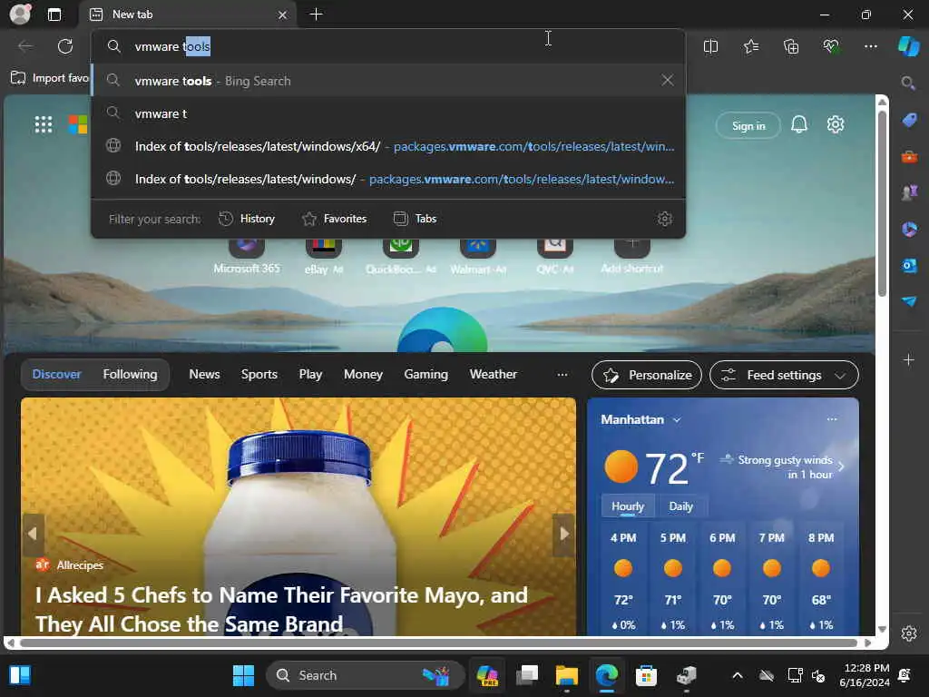Open Settings and more ellipsis menu
Viewport: 929px width, 697px height.
click(871, 46)
